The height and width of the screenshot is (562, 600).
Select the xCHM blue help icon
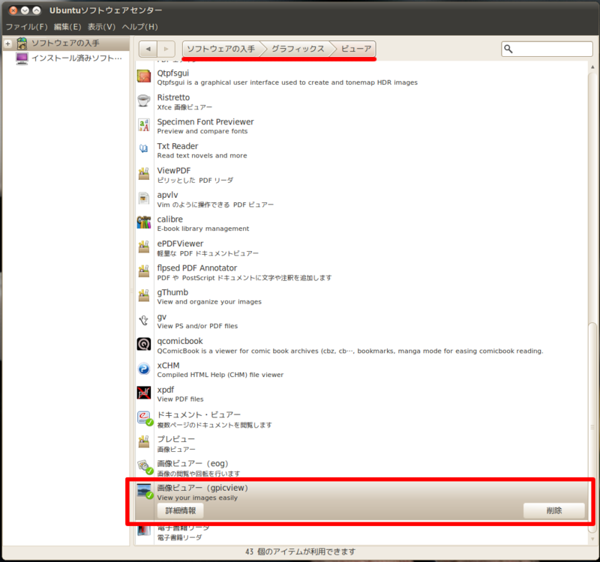144,369
